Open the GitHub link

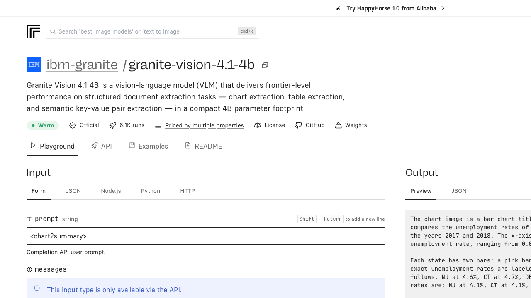coord(315,125)
